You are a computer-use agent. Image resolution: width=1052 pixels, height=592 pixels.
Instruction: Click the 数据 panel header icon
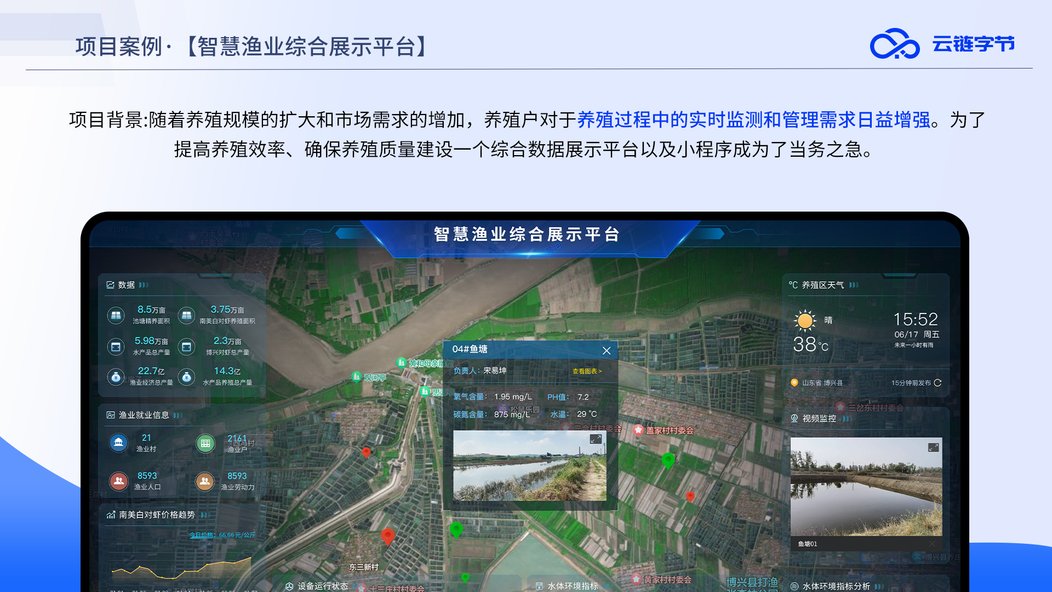click(110, 285)
